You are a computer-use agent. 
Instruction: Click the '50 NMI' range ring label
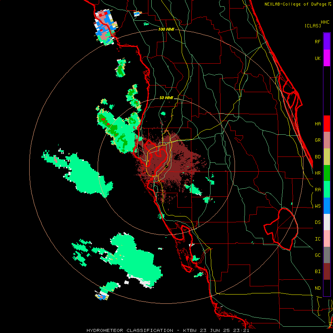pos(166,98)
